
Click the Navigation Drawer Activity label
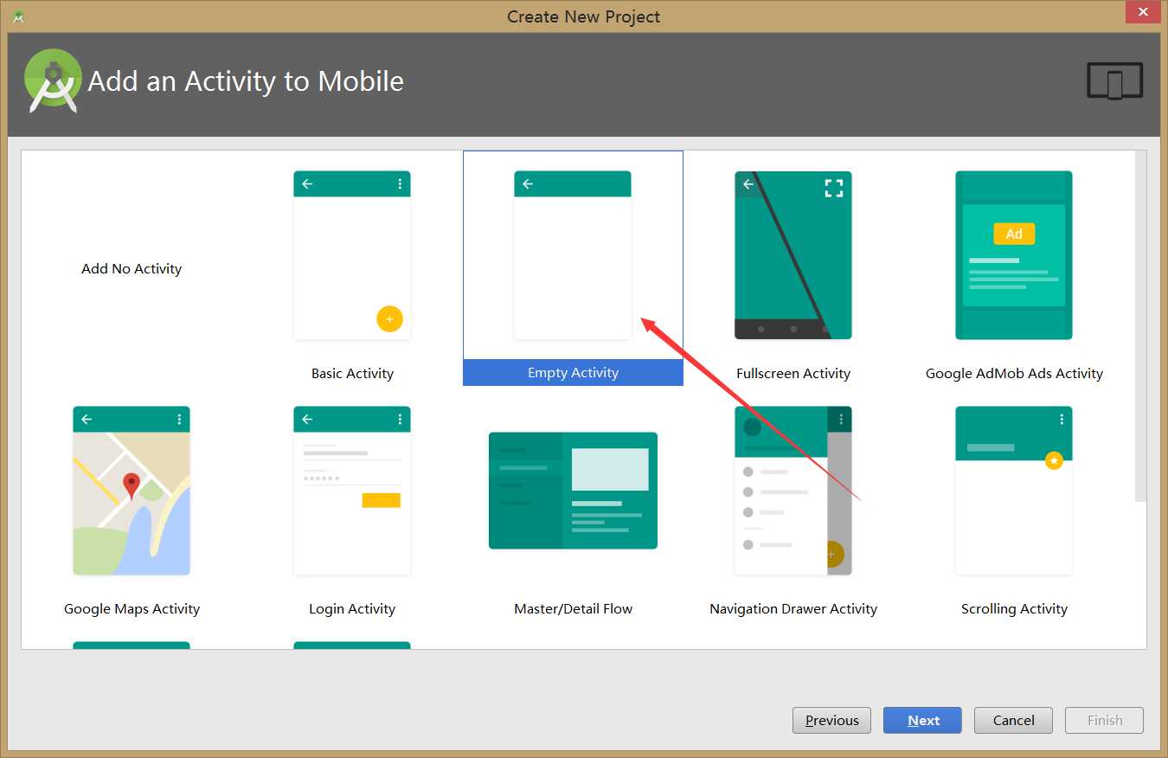(793, 609)
